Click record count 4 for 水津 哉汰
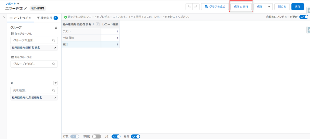The image size is (310, 139). pos(110,38)
